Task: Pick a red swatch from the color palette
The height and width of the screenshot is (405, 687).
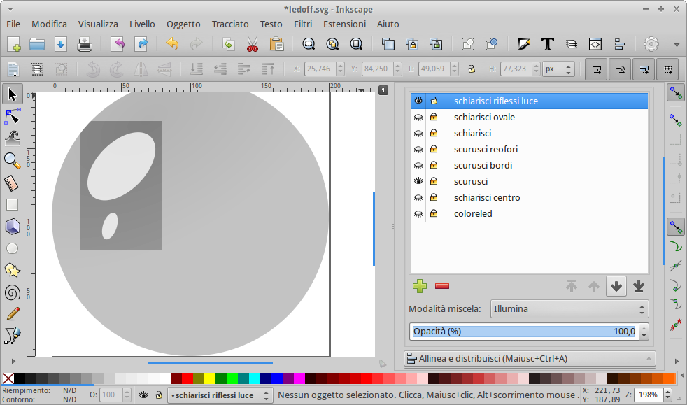Action: tap(187, 378)
